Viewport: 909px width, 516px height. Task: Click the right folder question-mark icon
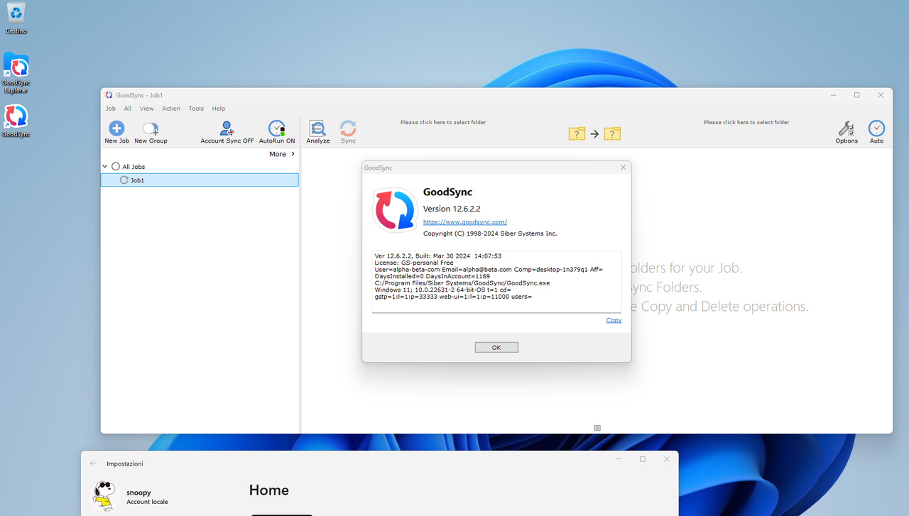pos(612,133)
